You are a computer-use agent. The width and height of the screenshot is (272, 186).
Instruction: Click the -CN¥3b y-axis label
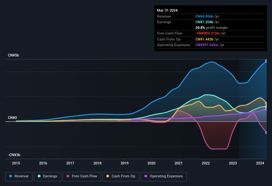14,155
